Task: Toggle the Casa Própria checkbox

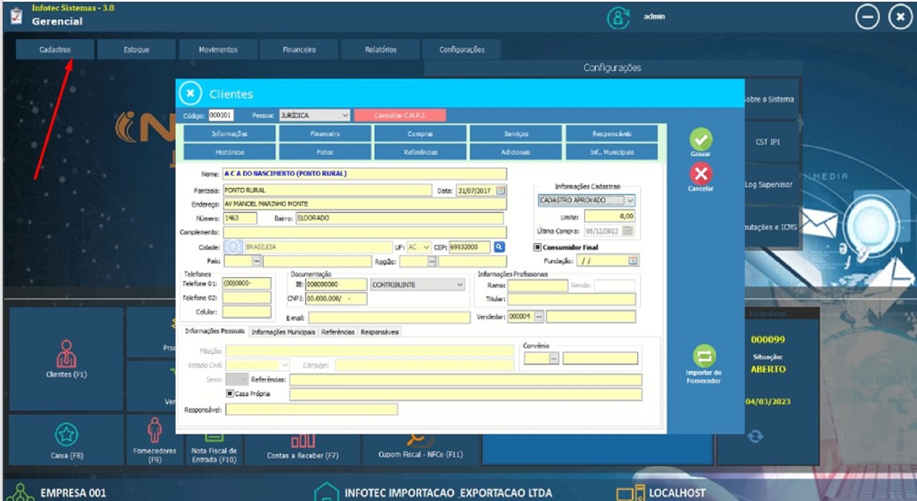Action: [x=230, y=394]
